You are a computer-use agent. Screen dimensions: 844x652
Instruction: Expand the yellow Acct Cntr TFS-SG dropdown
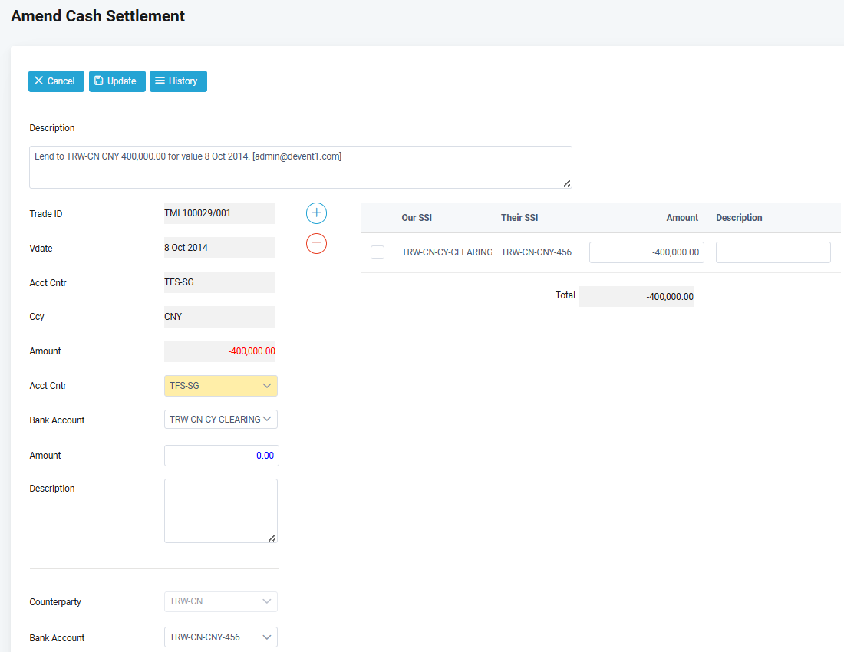pyautogui.click(x=221, y=386)
